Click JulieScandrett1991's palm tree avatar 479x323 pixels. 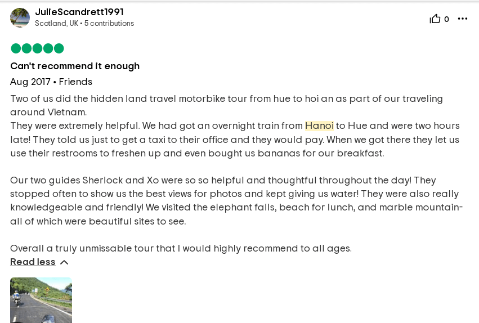tap(20, 17)
